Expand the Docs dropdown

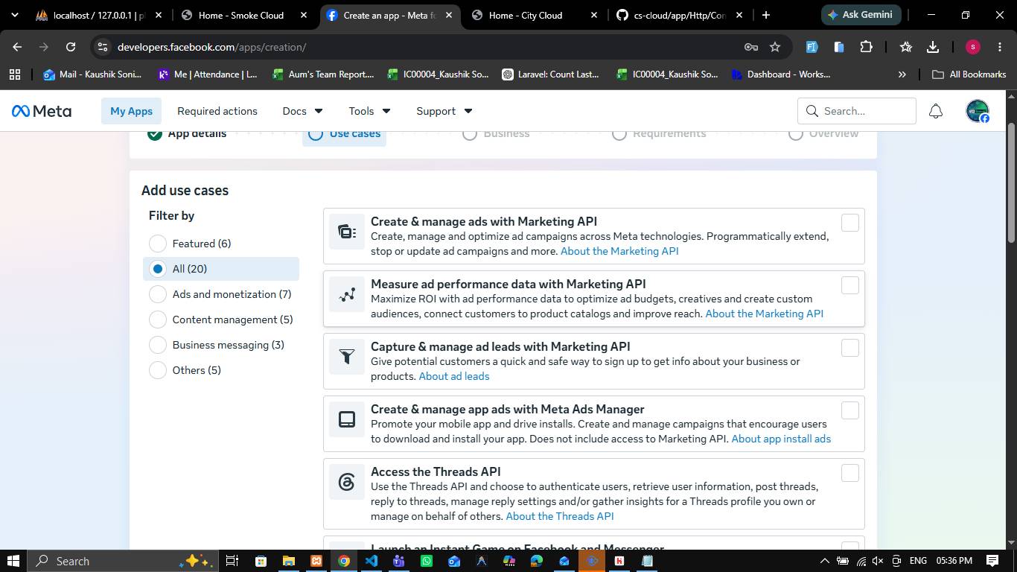302,111
